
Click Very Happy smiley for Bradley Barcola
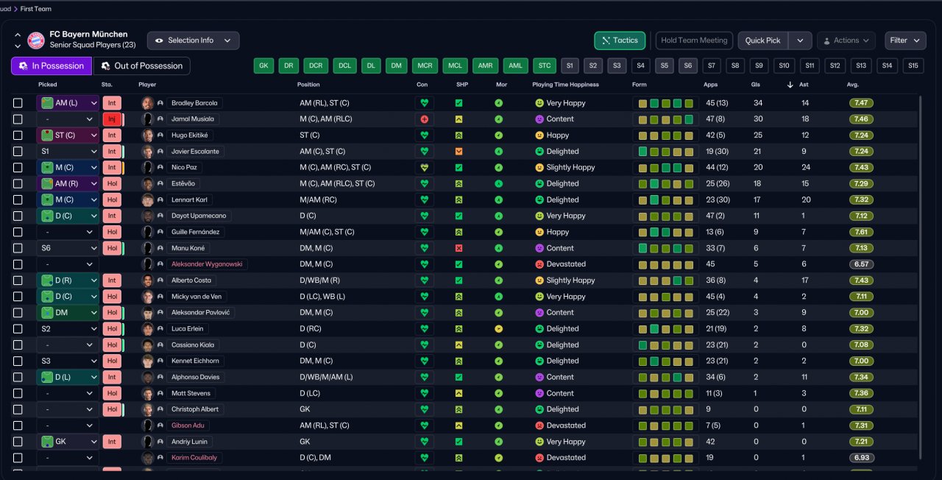539,103
